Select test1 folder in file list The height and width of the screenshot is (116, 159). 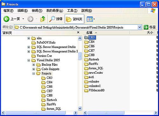[x=89, y=77]
